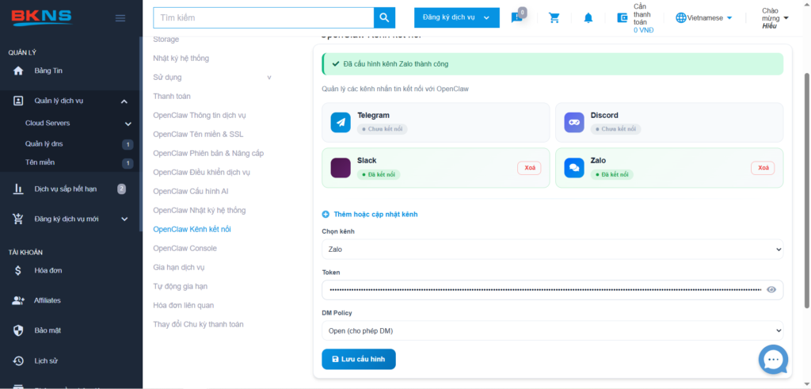Open the DM Policy dropdown
This screenshot has width=811, height=389.
tap(552, 330)
